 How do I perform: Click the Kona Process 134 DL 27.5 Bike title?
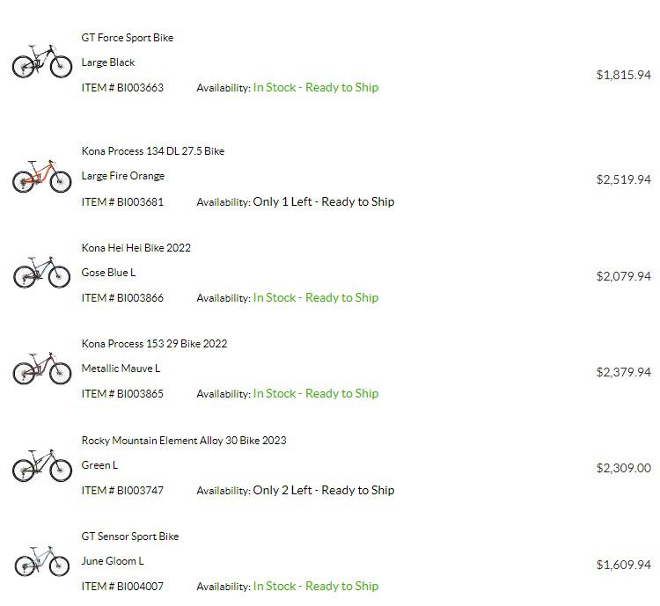(x=153, y=151)
